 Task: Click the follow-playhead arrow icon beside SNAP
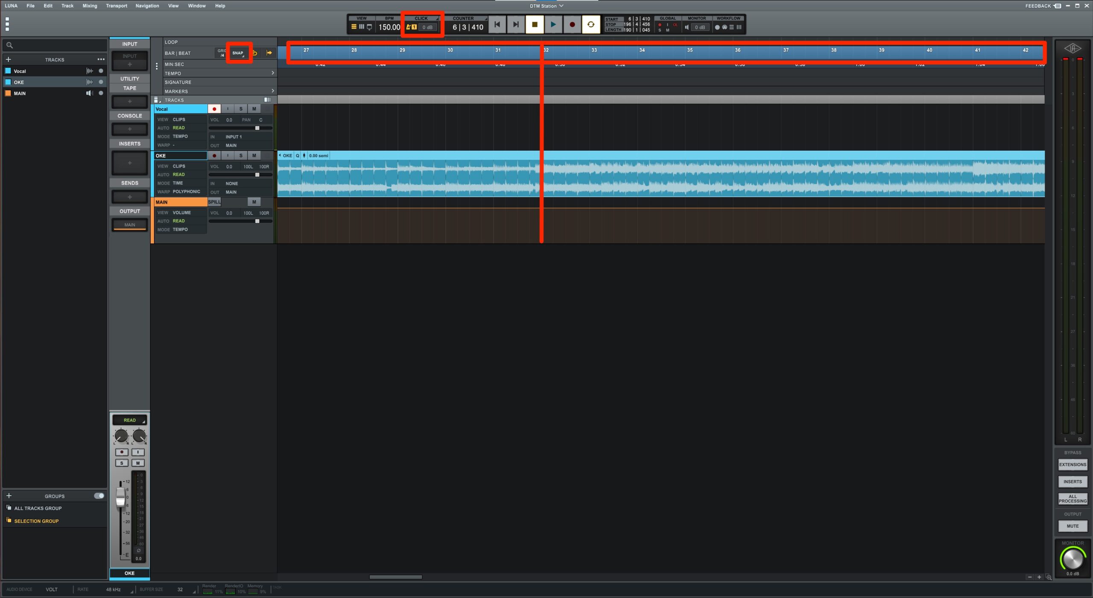tap(269, 53)
